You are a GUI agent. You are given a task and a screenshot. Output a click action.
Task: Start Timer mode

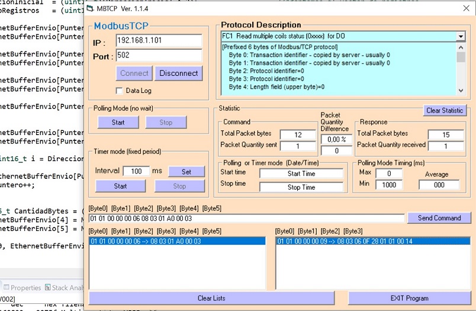[x=120, y=186]
